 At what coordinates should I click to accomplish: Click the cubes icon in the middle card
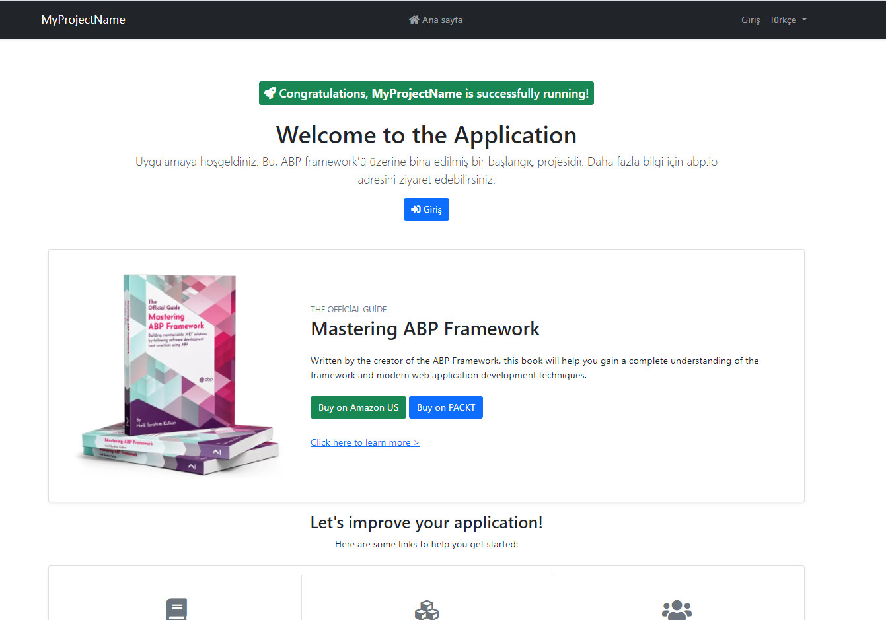pos(426,609)
